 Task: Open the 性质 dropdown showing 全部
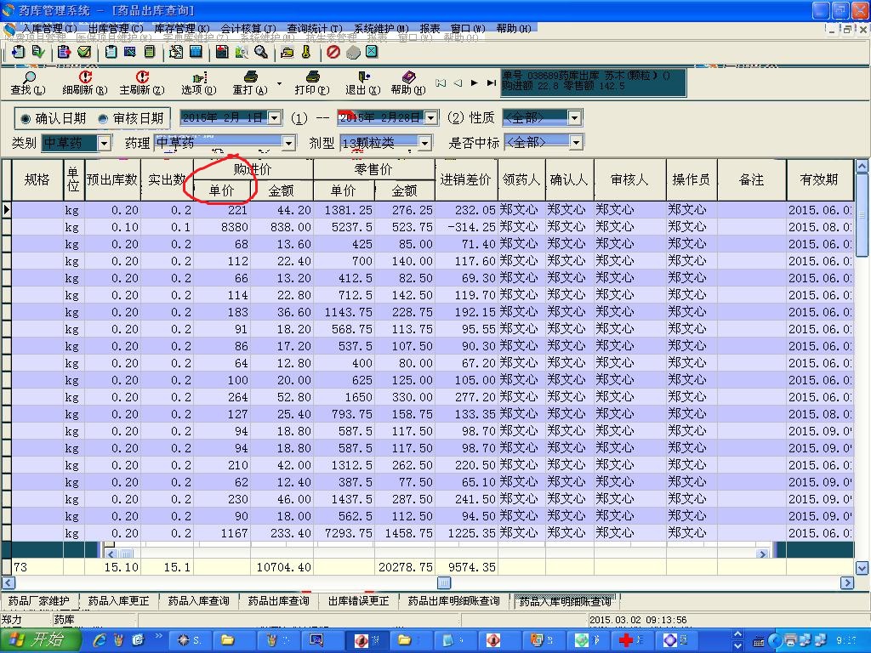click(x=575, y=117)
